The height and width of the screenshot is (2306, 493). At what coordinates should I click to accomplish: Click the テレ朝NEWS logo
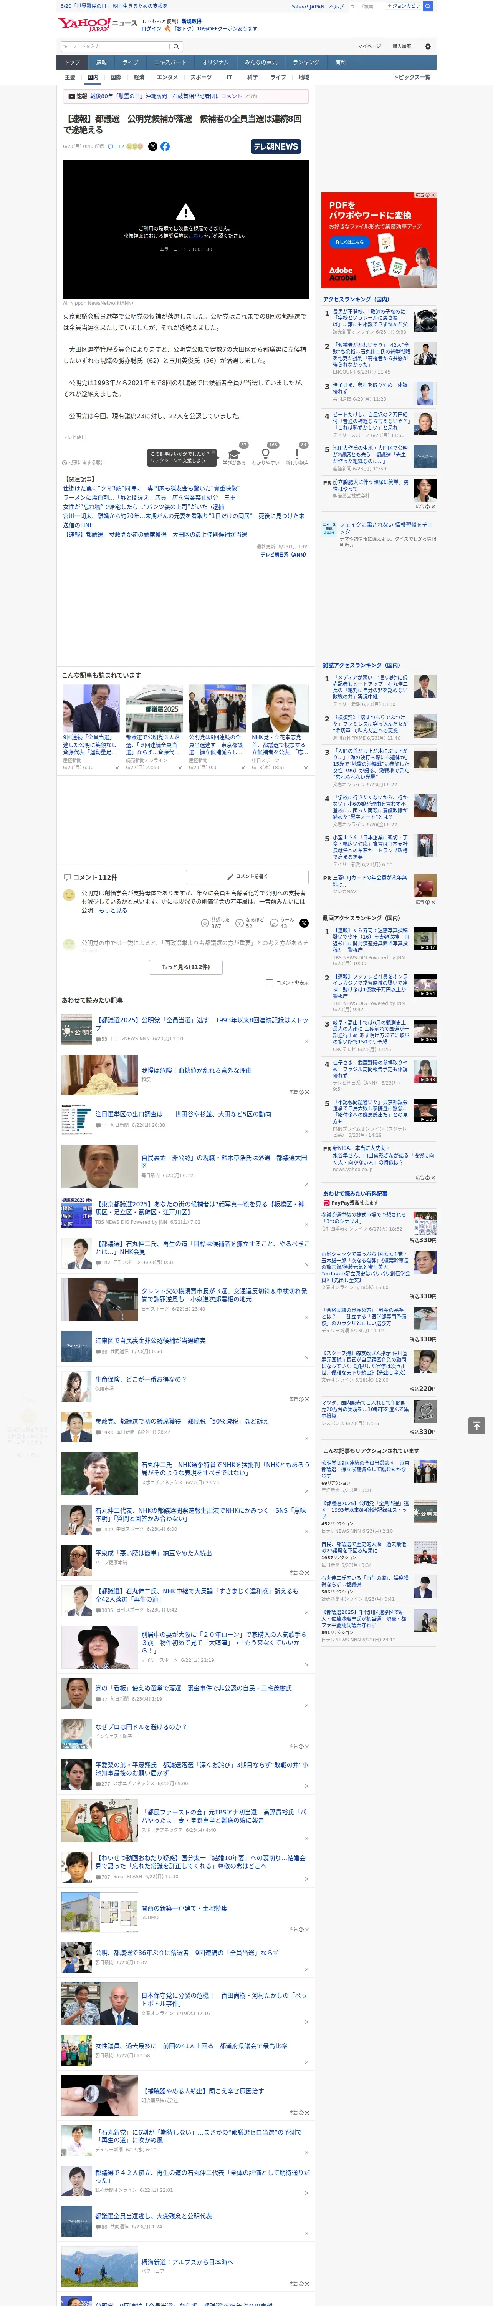pyautogui.click(x=276, y=146)
